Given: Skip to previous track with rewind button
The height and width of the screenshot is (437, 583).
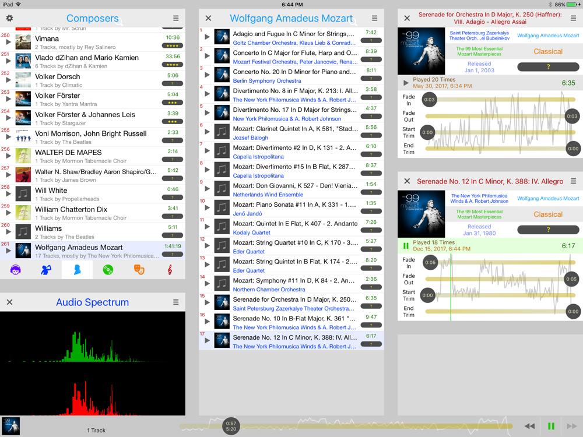Looking at the screenshot, I should coord(530,426).
